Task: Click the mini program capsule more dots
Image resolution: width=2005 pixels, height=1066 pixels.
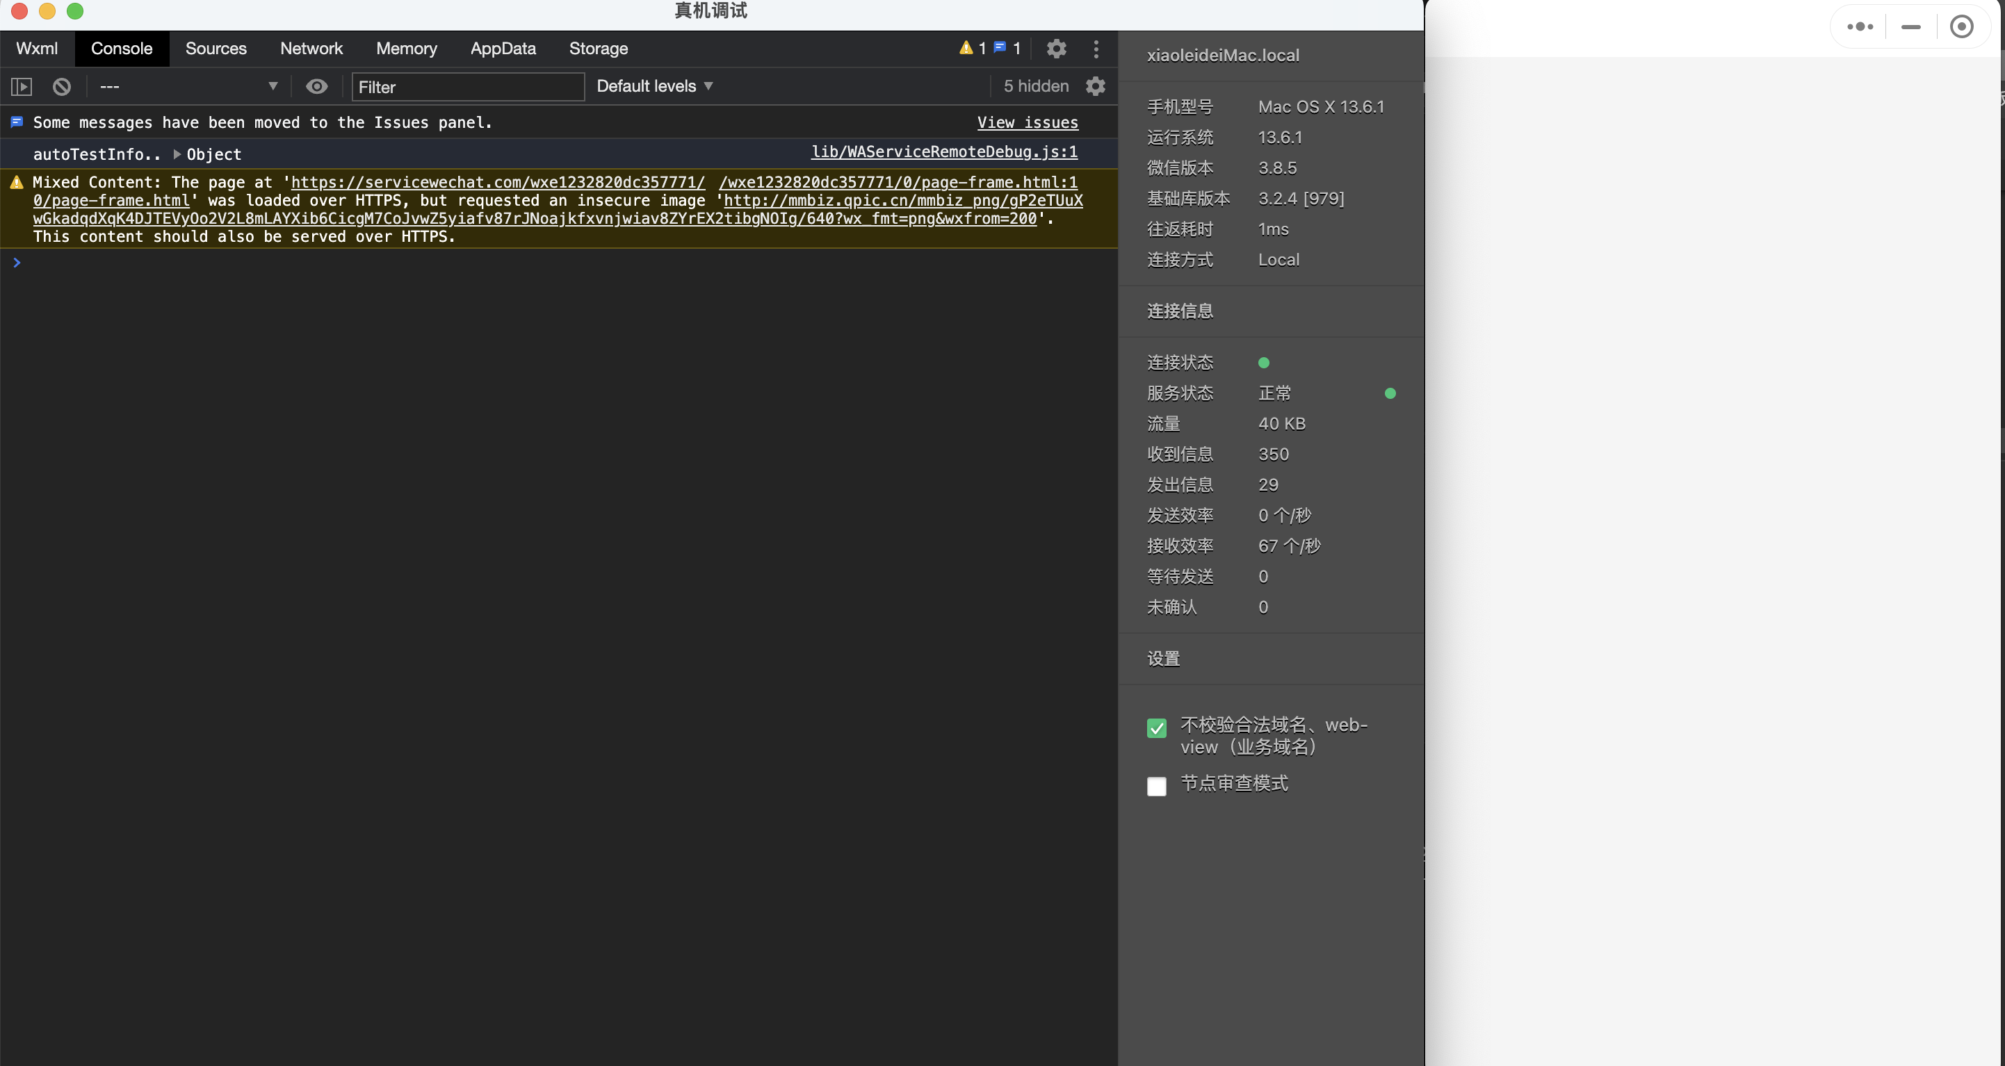Action: tap(1860, 26)
